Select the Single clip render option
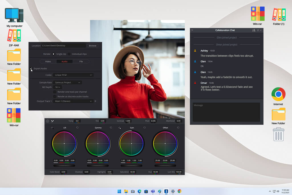Viewport: 292px width, 195px height. [53, 54]
